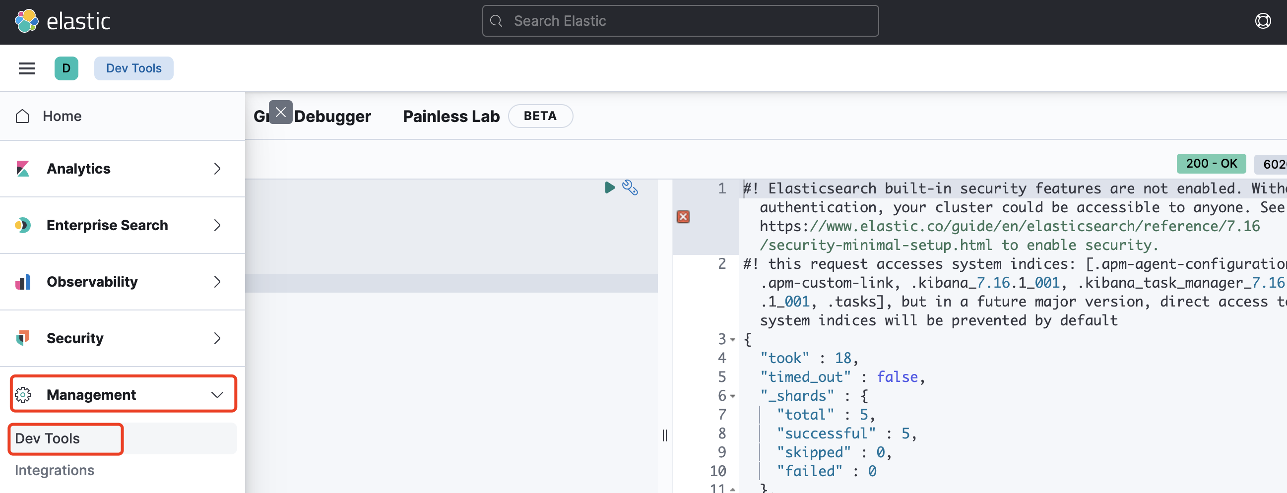Expand the Security section chevron
This screenshot has width=1287, height=493.
[217, 338]
